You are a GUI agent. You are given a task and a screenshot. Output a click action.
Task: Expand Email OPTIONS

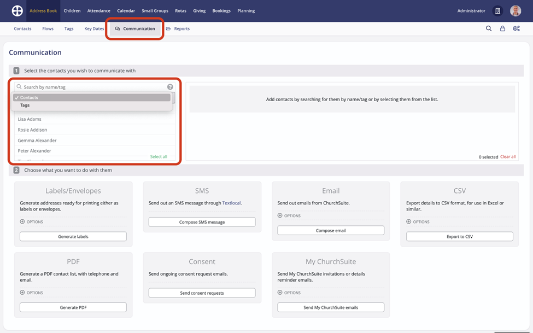289,215
